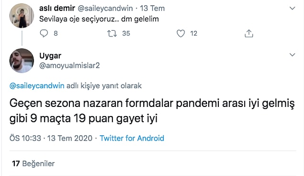Open the 13 Tem timestamp link
The height and width of the screenshot is (176, 304).
pos(152,8)
